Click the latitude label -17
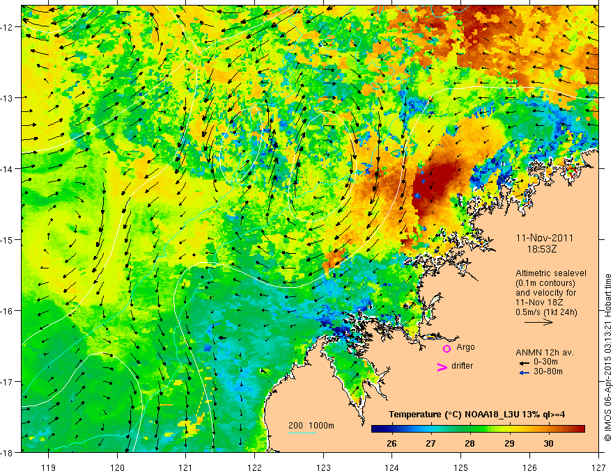The image size is (613, 473). pos(7,382)
